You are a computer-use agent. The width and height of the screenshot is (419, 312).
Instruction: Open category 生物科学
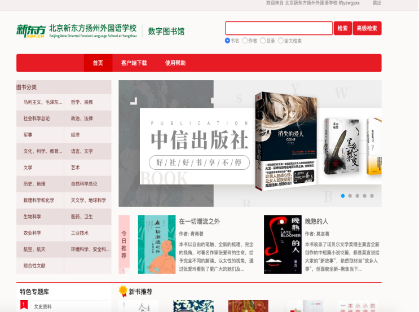(x=32, y=217)
